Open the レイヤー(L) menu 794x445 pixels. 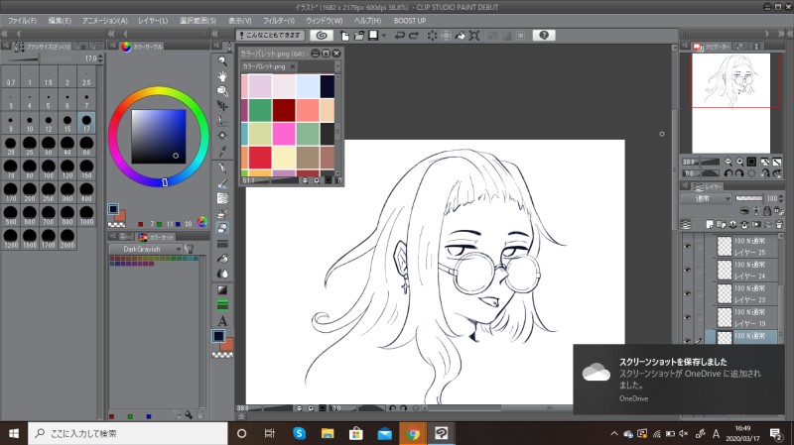[x=154, y=20]
